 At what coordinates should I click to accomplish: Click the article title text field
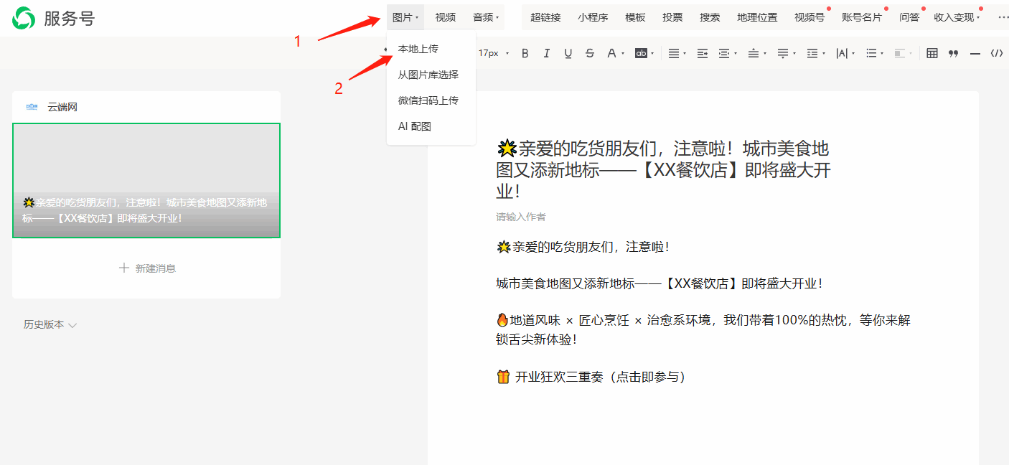[663, 170]
